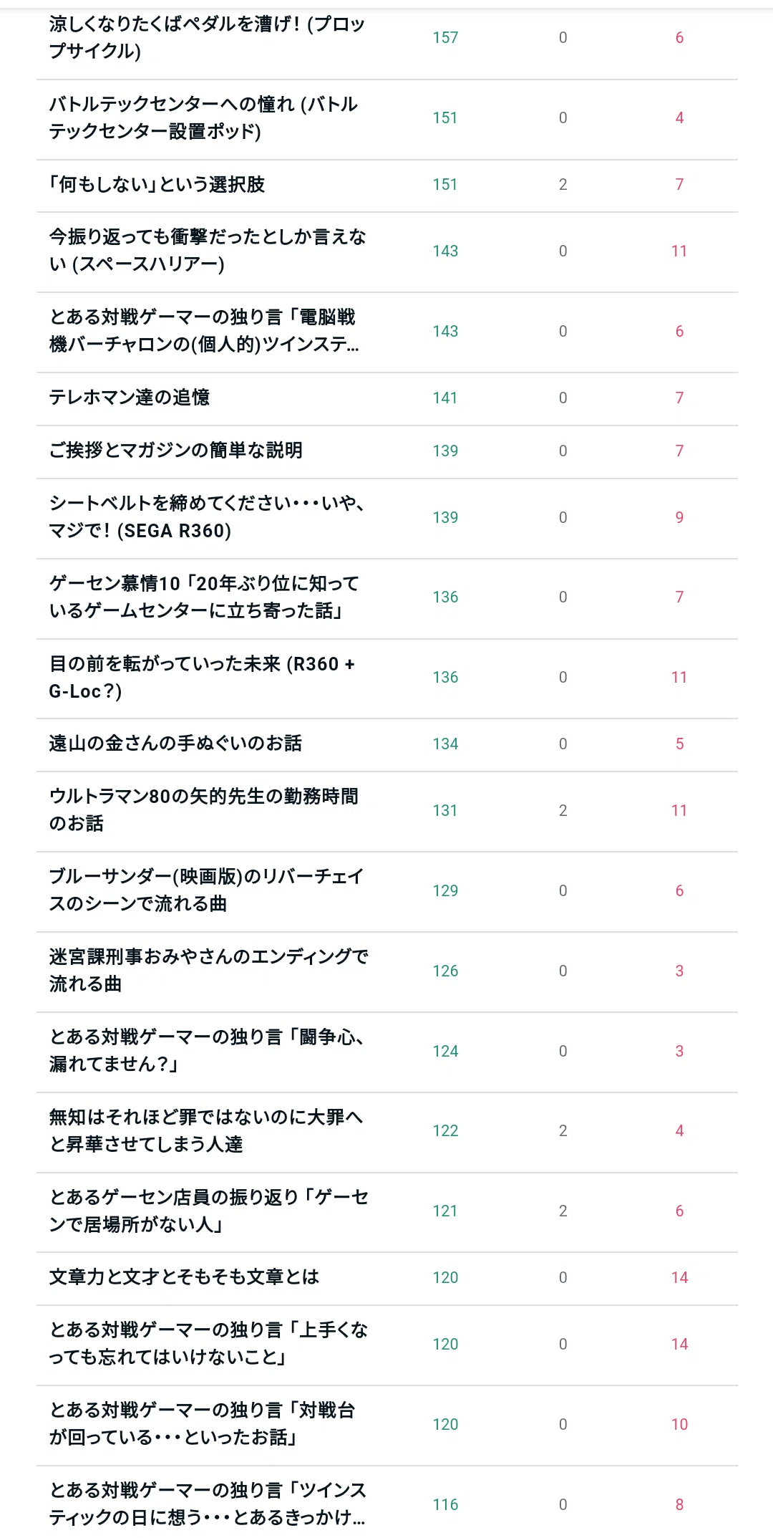This screenshot has height=1538, width=773.
Task: Open the 電脳戦機バーチャロン ツインスティック article
Action: 204,331
